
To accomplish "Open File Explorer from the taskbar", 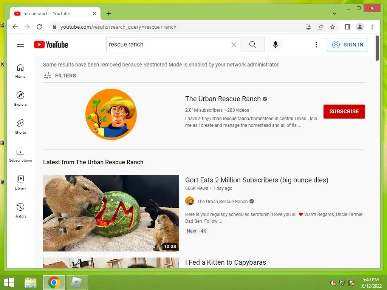I will [x=31, y=282].
